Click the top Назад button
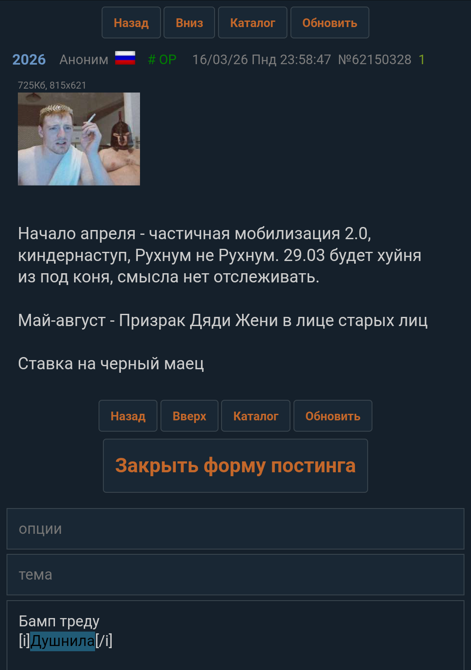Screen dimensions: 471x670 click(x=131, y=23)
